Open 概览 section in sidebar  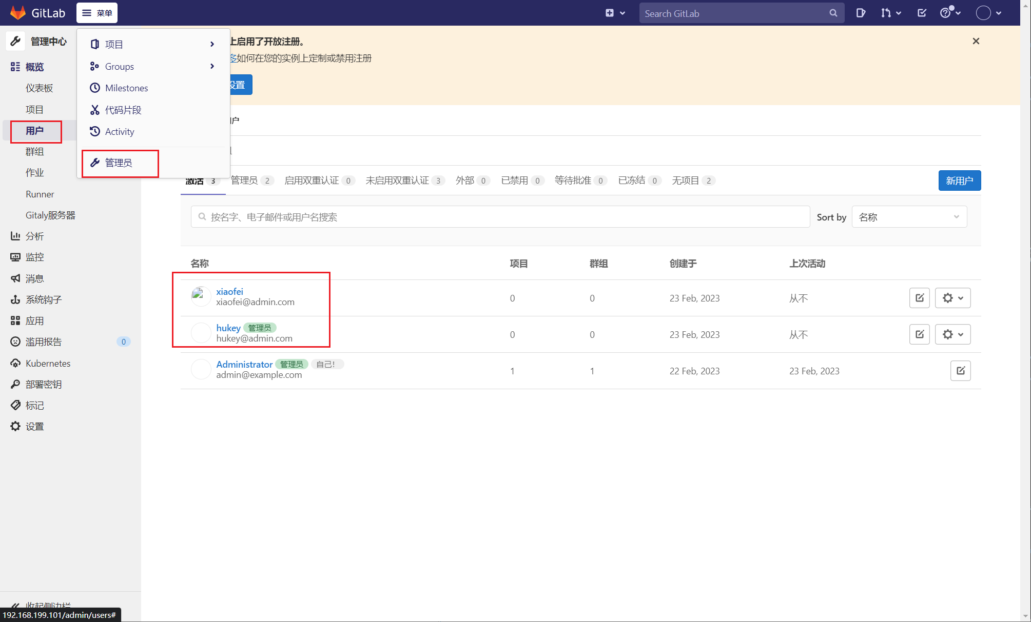pyautogui.click(x=35, y=67)
